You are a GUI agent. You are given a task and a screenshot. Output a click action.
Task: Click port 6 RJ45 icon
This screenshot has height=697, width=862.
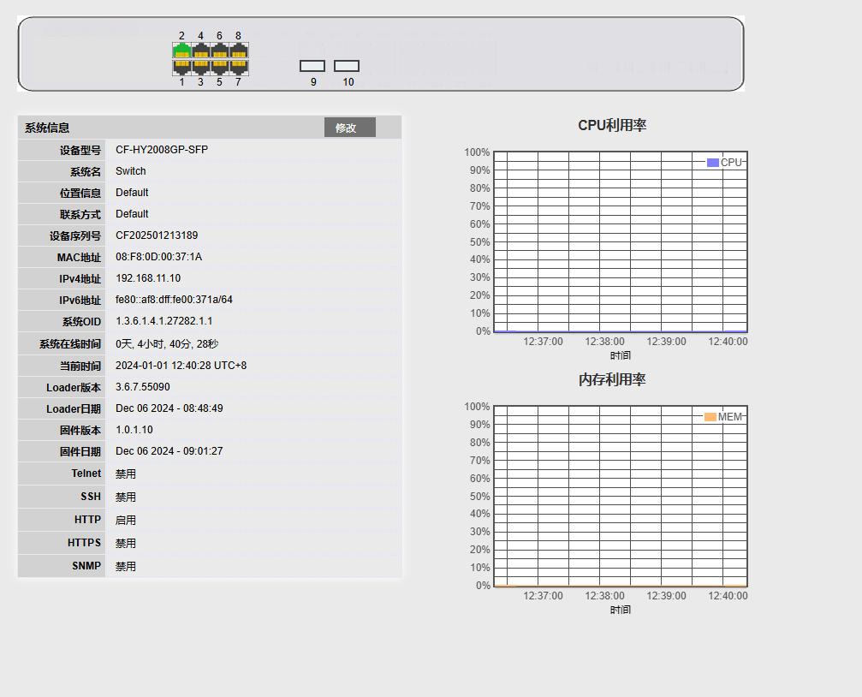pos(219,51)
